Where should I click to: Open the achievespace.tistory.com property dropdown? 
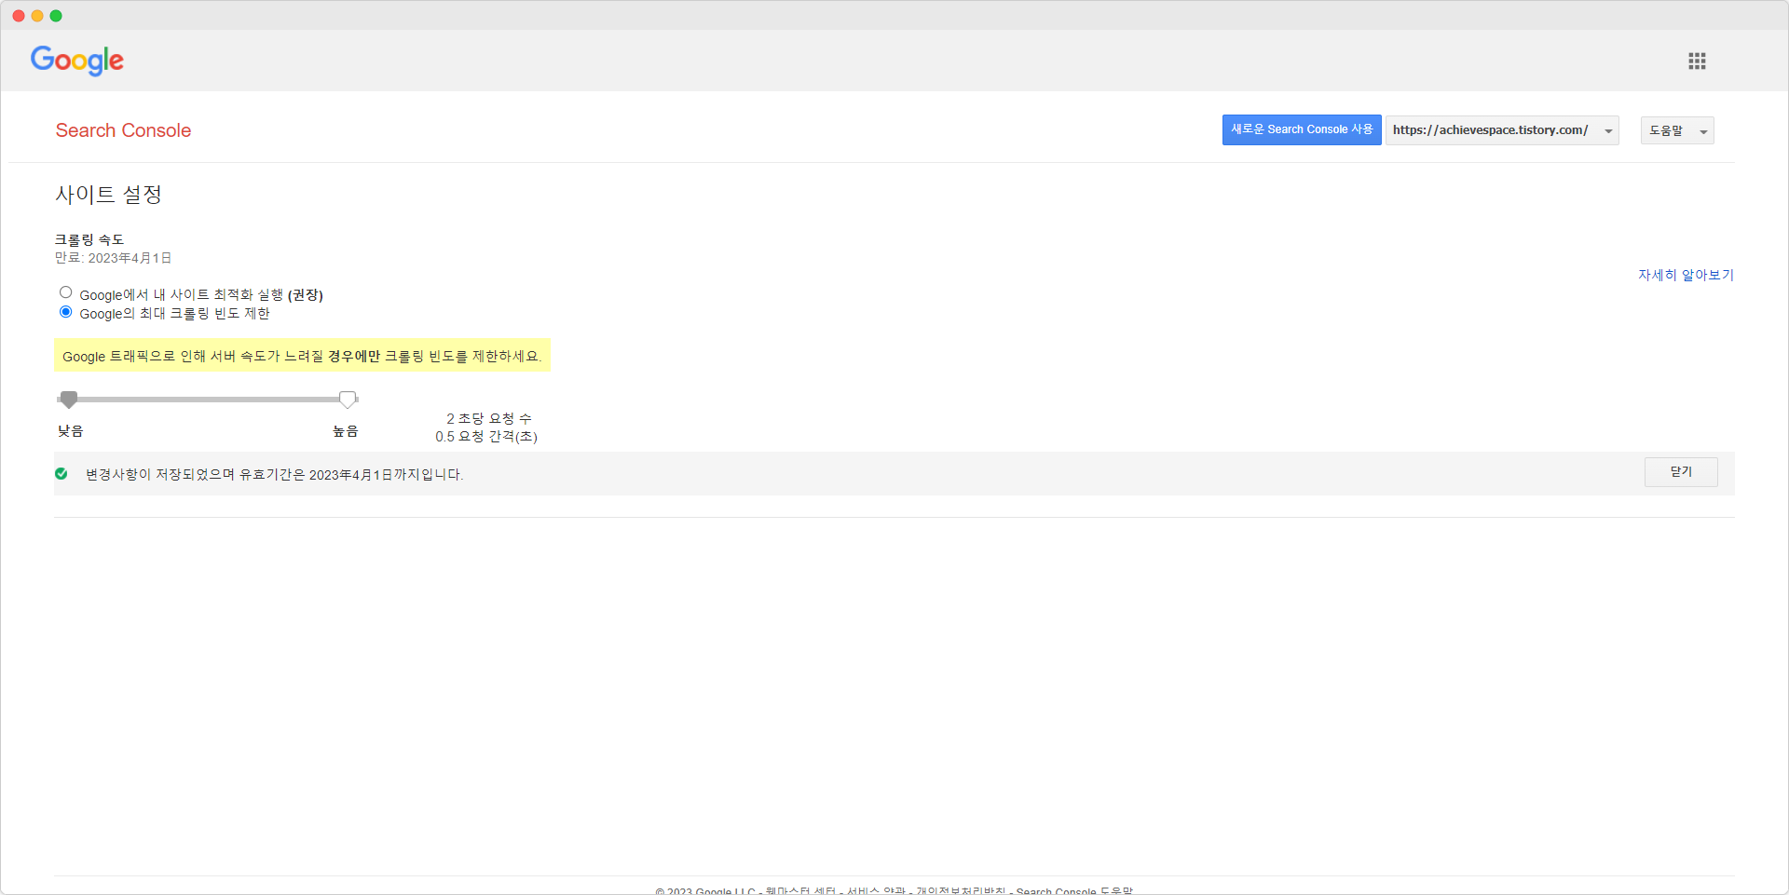pyautogui.click(x=1502, y=130)
